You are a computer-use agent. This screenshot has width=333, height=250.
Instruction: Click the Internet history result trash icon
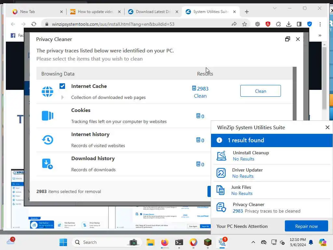click(x=198, y=140)
